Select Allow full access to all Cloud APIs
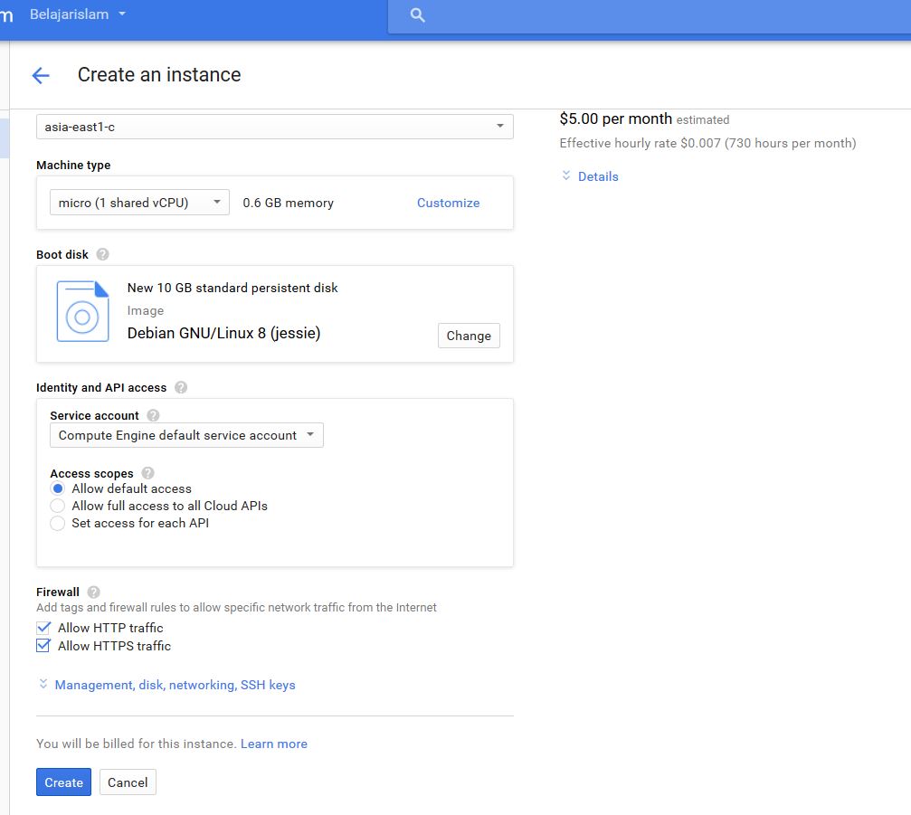 [x=57, y=507]
